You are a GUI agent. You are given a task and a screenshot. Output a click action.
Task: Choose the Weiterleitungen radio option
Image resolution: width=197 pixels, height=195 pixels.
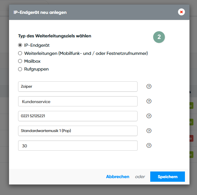(x=20, y=53)
